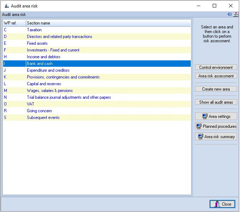Click WP ref cell 'M'
Image resolution: width=241 pixels, height=212 pixels.
15,91
